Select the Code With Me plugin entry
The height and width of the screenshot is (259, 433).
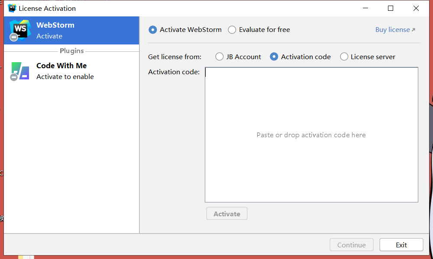pos(71,71)
